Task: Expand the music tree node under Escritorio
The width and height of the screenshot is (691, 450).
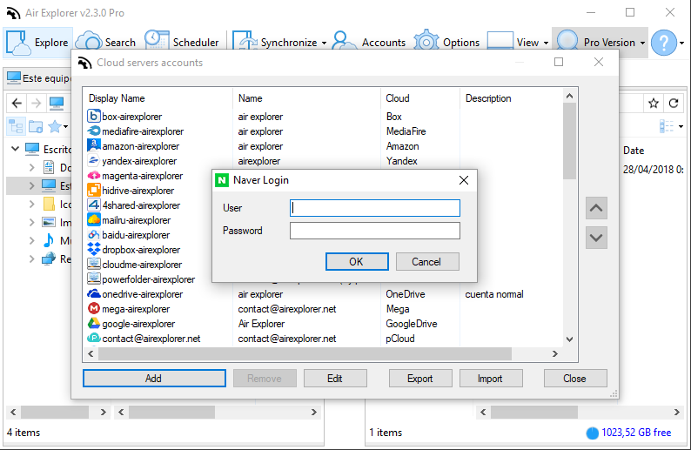Action: (31, 240)
